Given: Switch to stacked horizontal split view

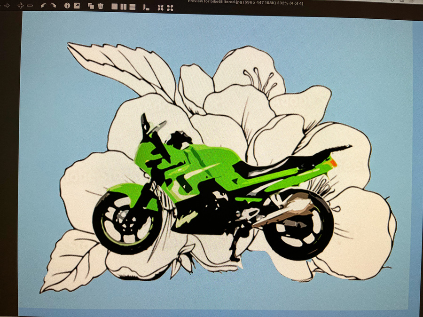Looking at the screenshot, I should click(133, 7).
